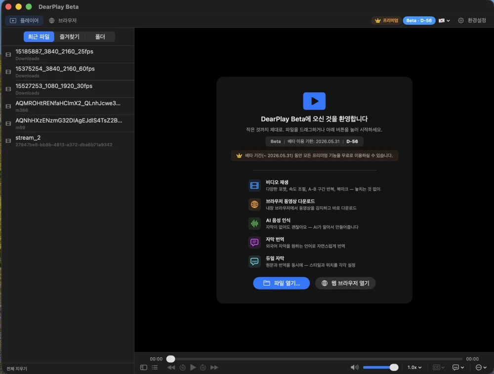
Task: Select the 즐겨찾기 tab
Action: pyautogui.click(x=70, y=37)
